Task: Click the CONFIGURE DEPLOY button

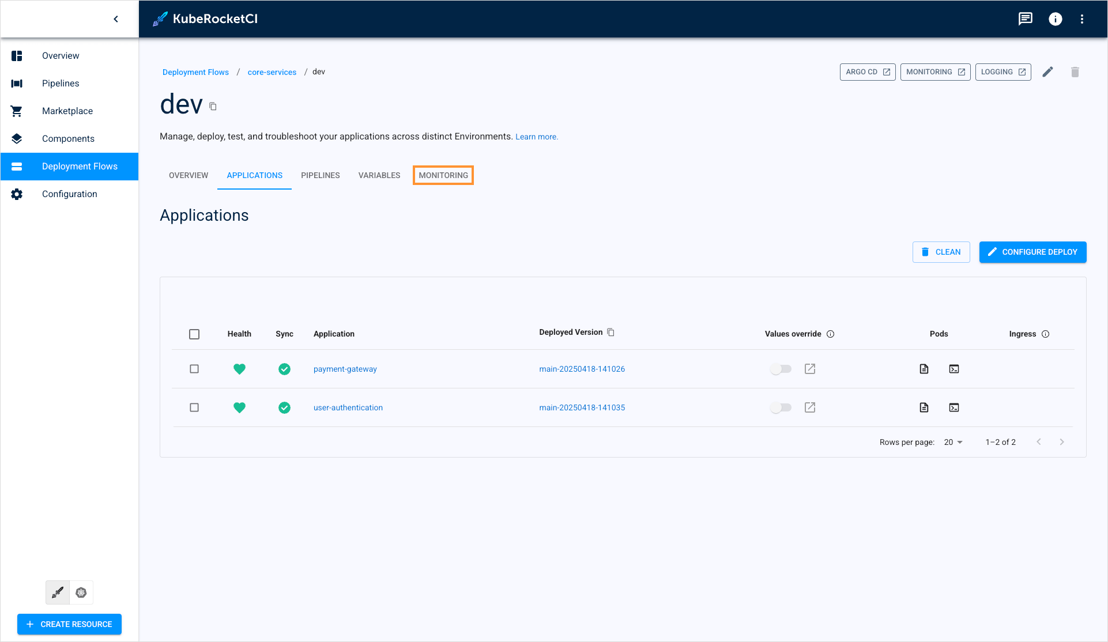Action: click(1032, 252)
